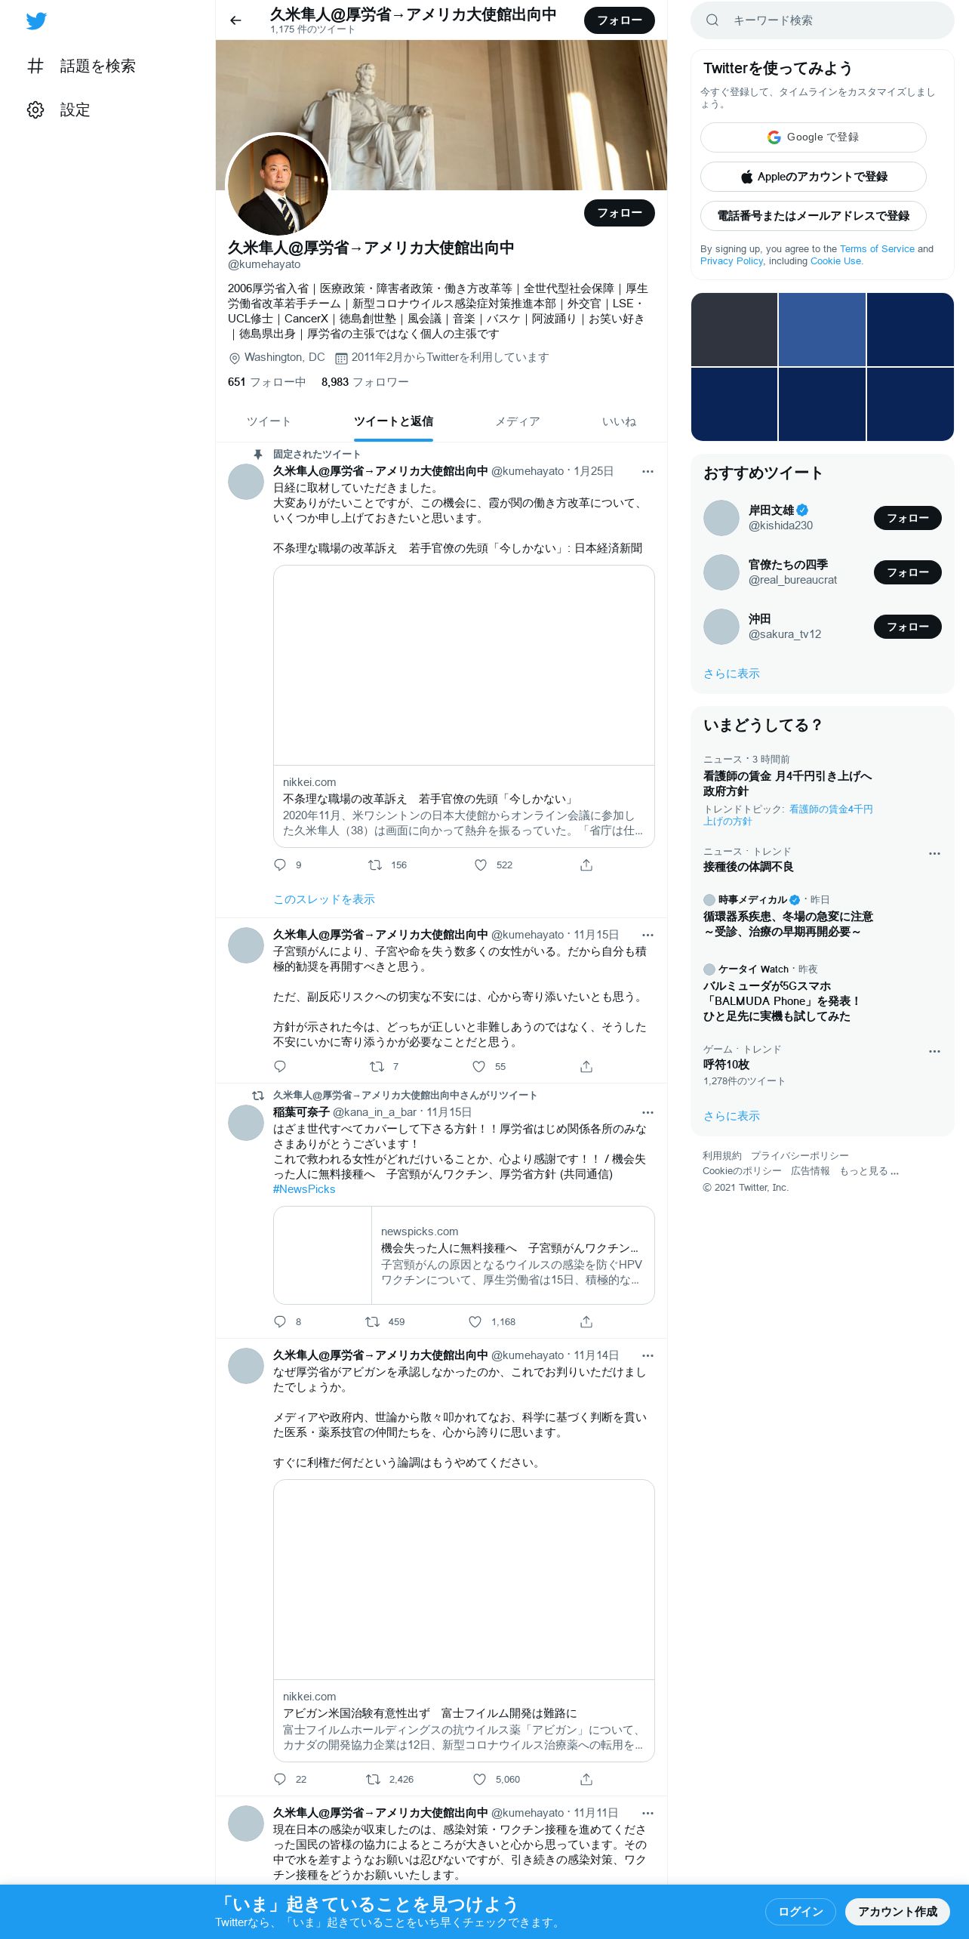Follow 官僚たちの四季
The width and height of the screenshot is (969, 1939).
pos(908,572)
